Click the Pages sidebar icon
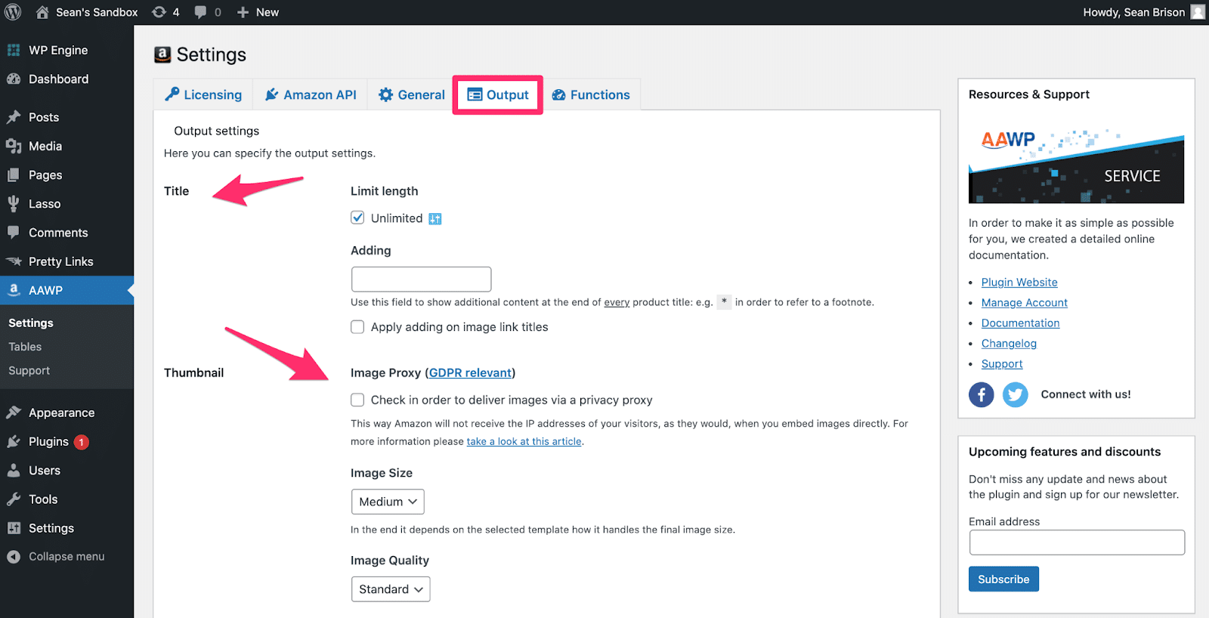 coord(14,175)
